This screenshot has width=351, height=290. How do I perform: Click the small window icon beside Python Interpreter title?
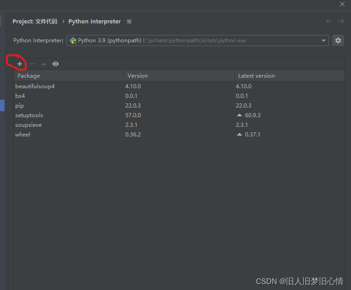coord(129,22)
